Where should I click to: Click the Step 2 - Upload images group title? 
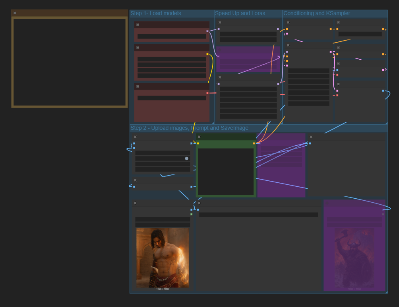pyautogui.click(x=189, y=128)
